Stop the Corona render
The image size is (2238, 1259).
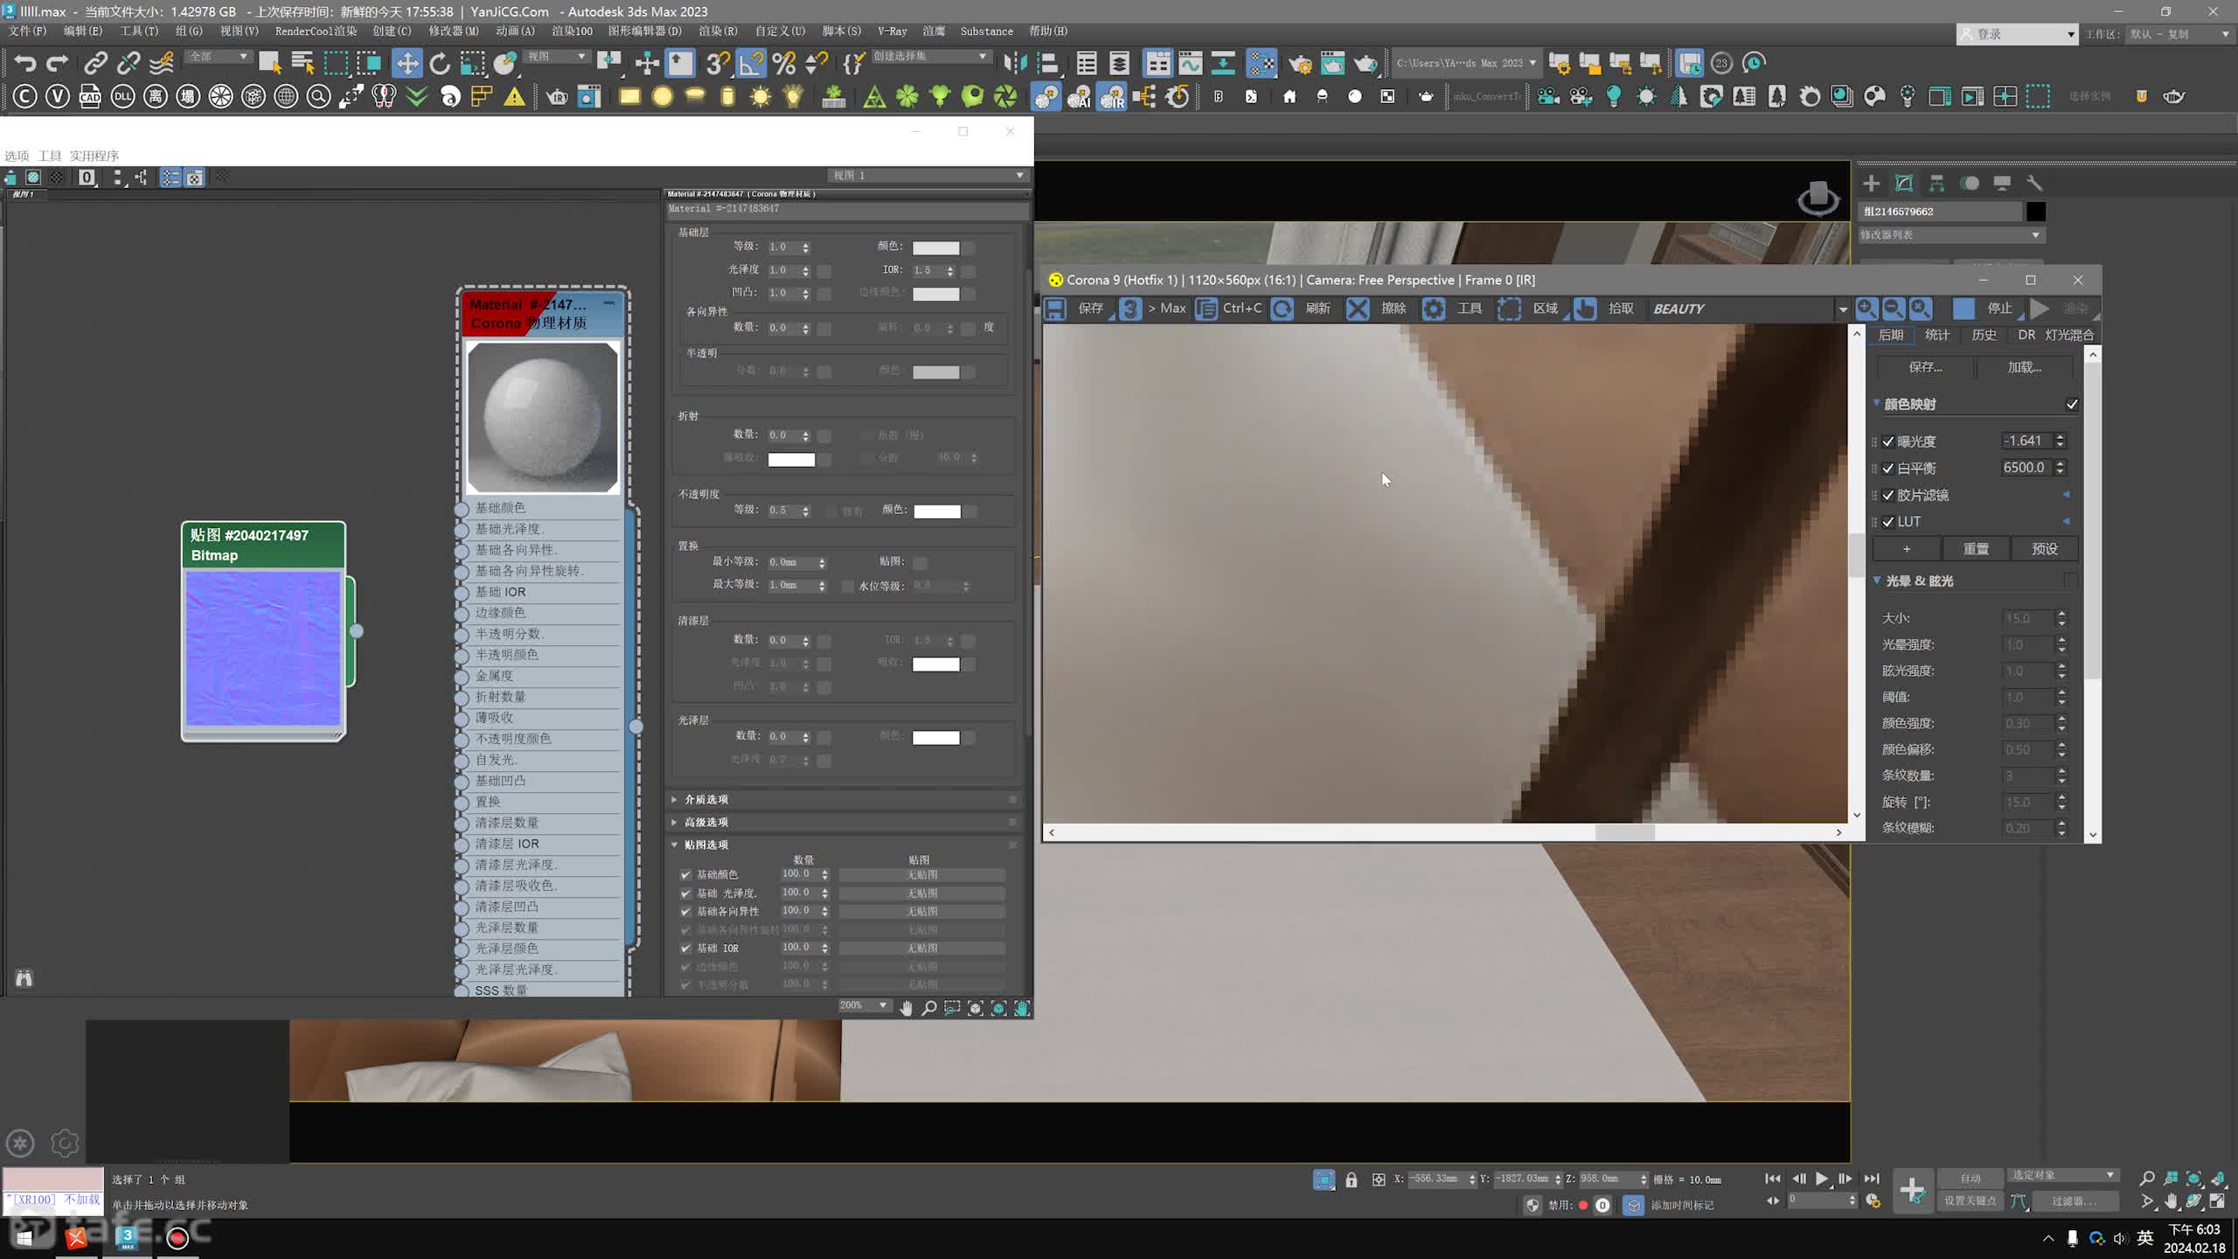[x=1963, y=309]
